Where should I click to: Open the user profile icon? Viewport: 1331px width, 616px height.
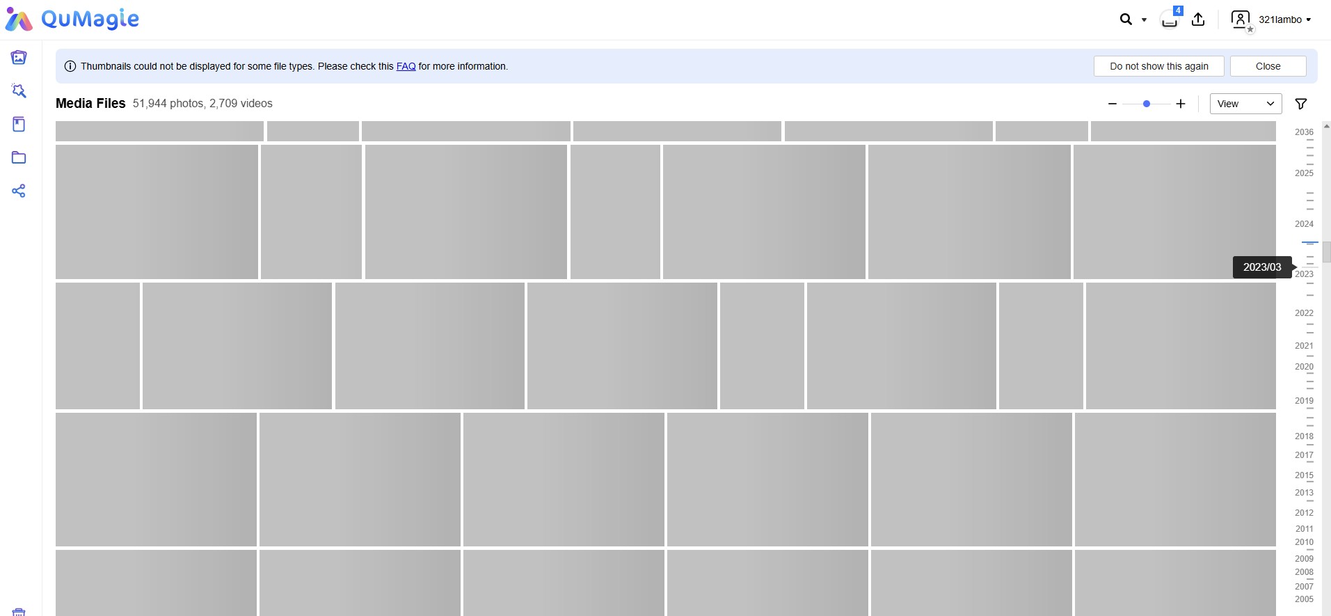[x=1241, y=19]
